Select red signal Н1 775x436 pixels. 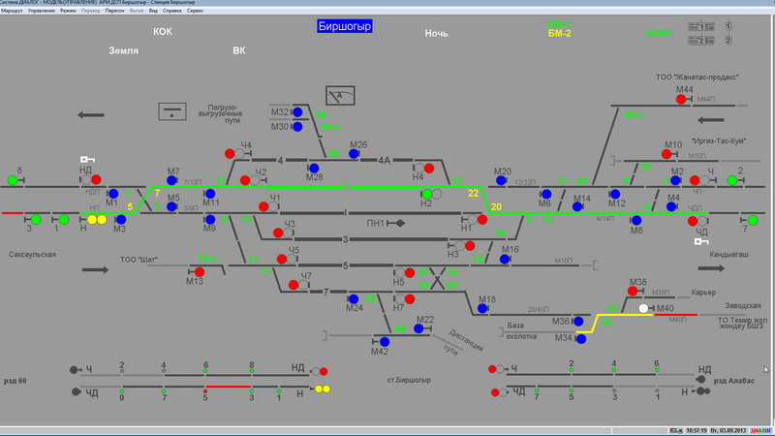(x=482, y=219)
